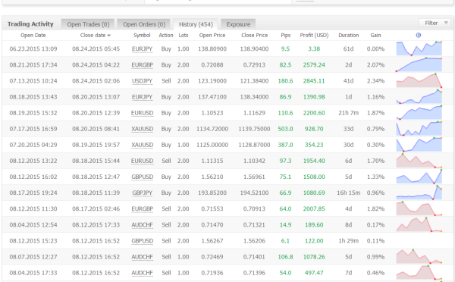Click the Trading Activity heading

tap(30, 24)
